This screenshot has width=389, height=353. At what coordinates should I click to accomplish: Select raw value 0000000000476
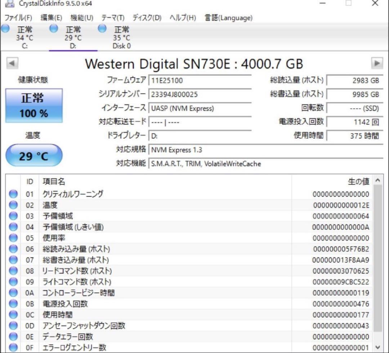coord(341,304)
